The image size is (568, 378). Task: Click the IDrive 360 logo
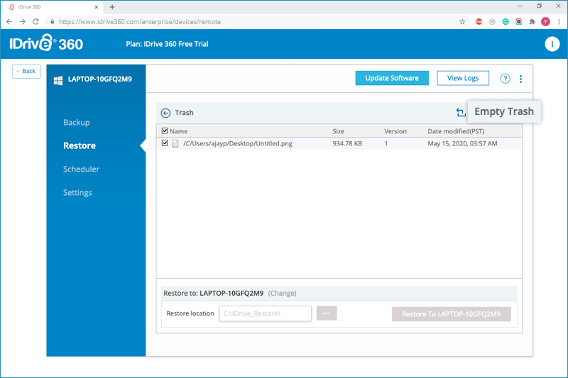(x=46, y=43)
